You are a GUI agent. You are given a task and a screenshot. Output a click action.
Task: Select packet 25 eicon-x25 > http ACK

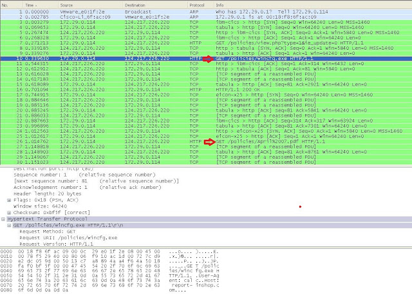(206, 136)
